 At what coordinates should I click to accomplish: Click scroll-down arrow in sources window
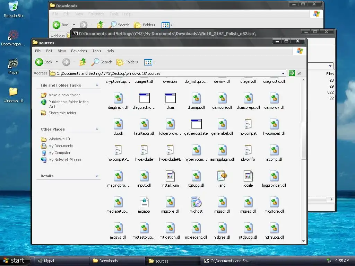pyautogui.click(x=303, y=241)
